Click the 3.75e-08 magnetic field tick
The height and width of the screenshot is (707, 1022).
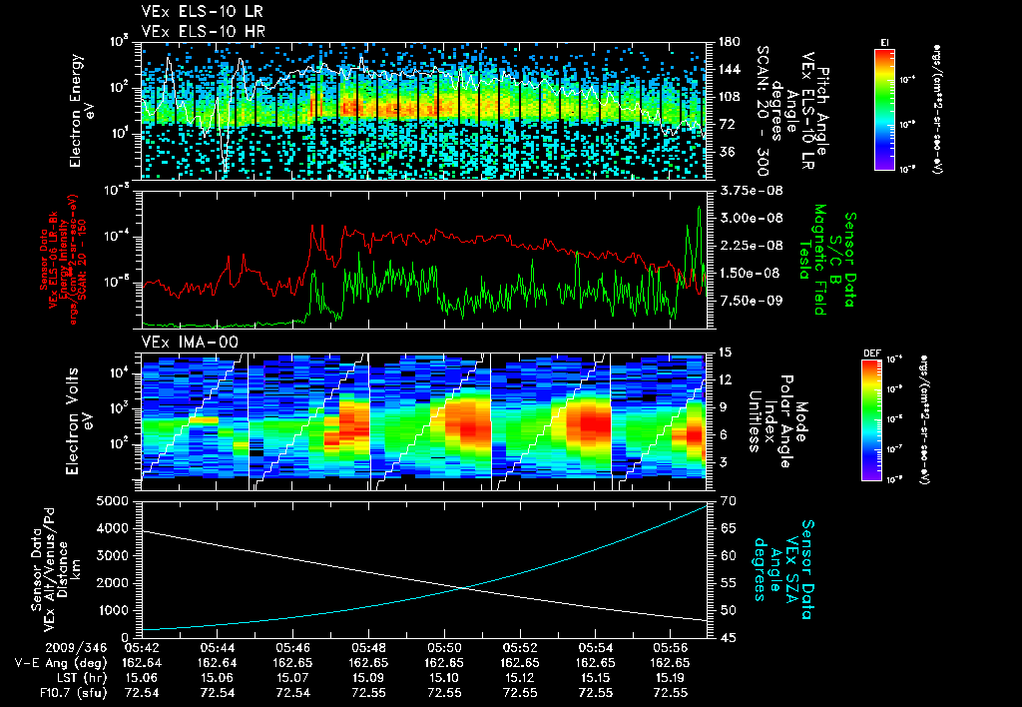point(751,191)
